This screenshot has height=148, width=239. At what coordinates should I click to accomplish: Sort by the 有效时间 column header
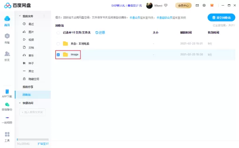click(x=214, y=33)
